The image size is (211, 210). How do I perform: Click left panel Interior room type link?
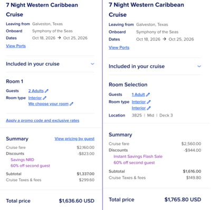click(x=35, y=98)
